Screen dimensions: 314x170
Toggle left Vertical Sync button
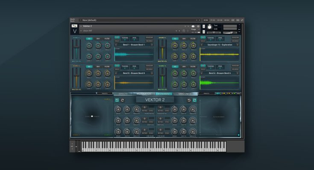151,122
